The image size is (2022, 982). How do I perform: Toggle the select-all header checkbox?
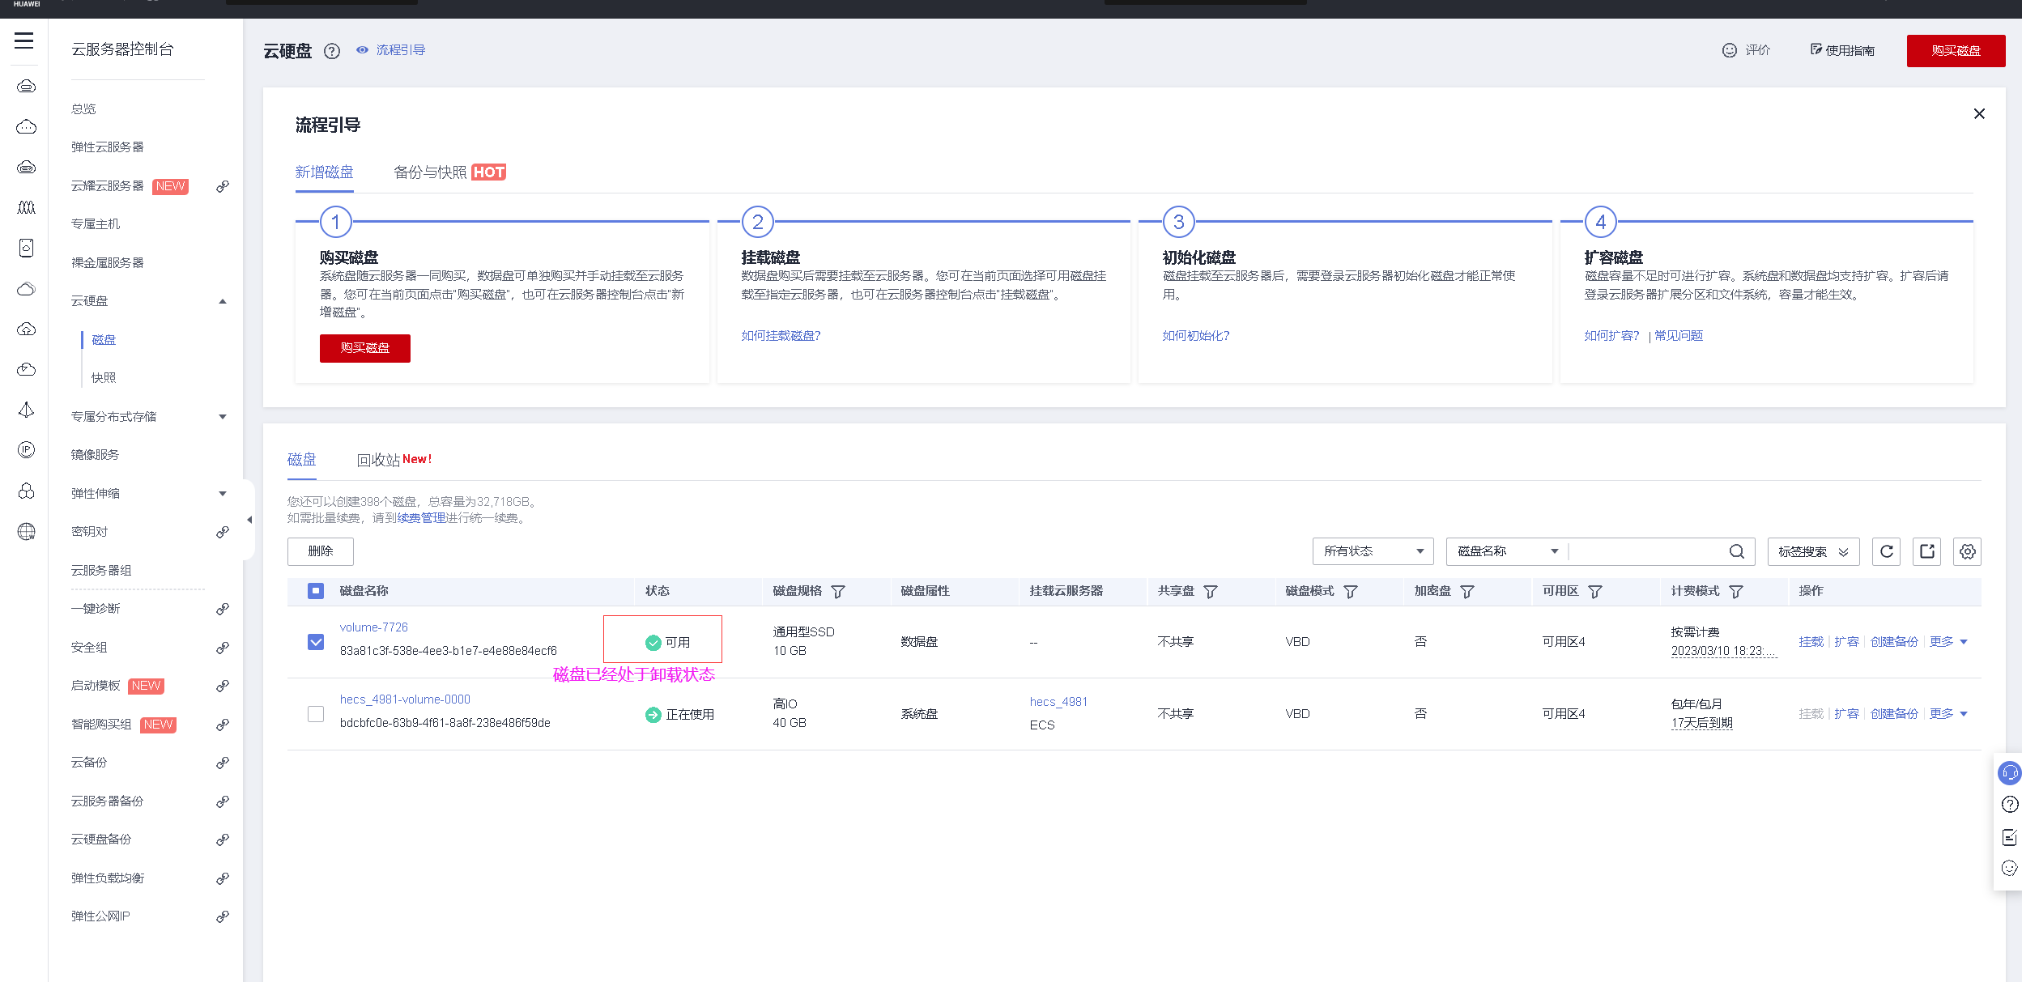tap(316, 591)
